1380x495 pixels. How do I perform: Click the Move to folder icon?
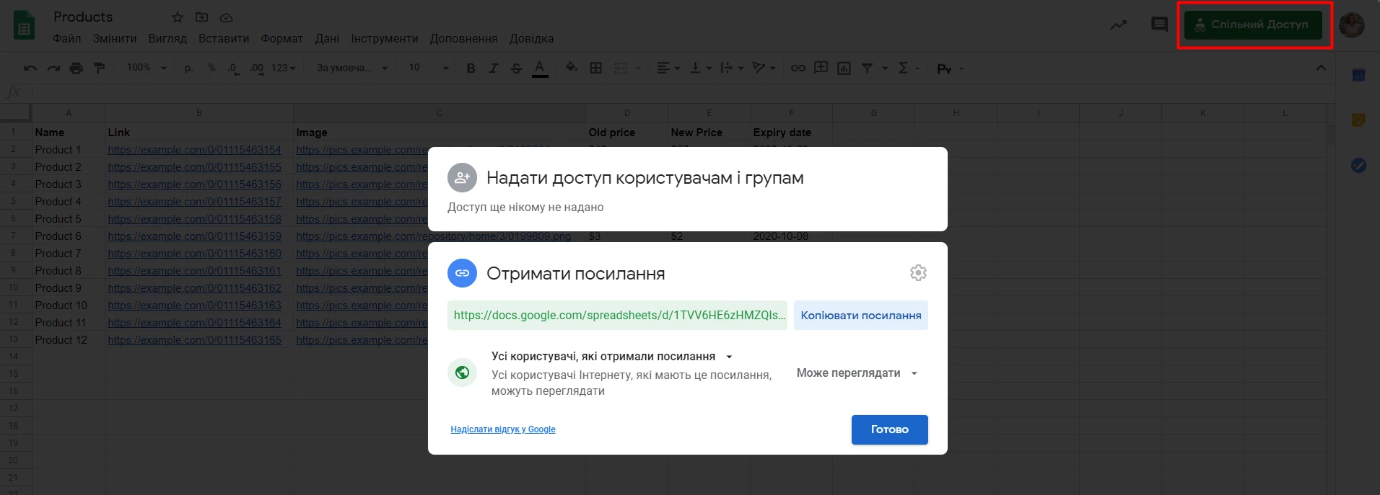click(x=202, y=17)
